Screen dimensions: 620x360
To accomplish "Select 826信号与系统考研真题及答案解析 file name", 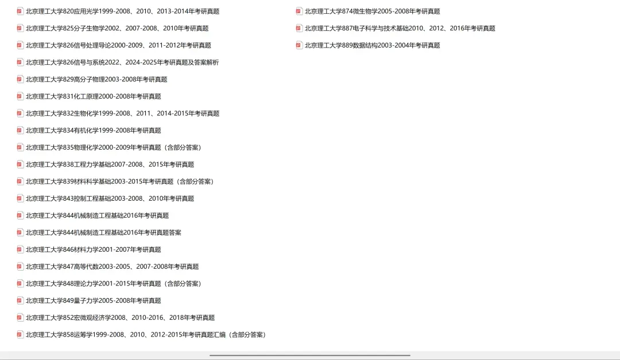I will point(122,62).
